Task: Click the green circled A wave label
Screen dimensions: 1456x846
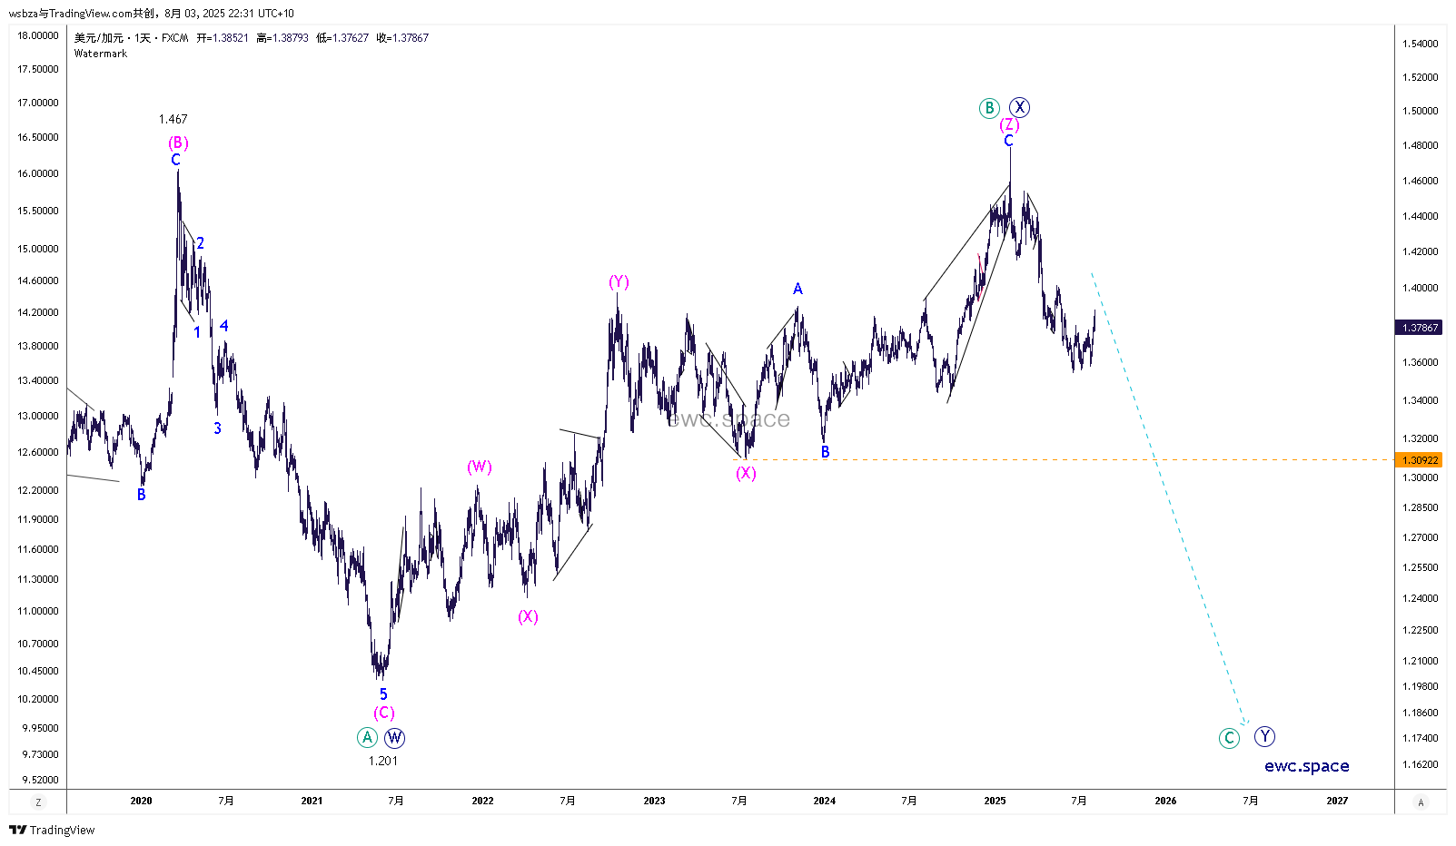Action: (367, 737)
